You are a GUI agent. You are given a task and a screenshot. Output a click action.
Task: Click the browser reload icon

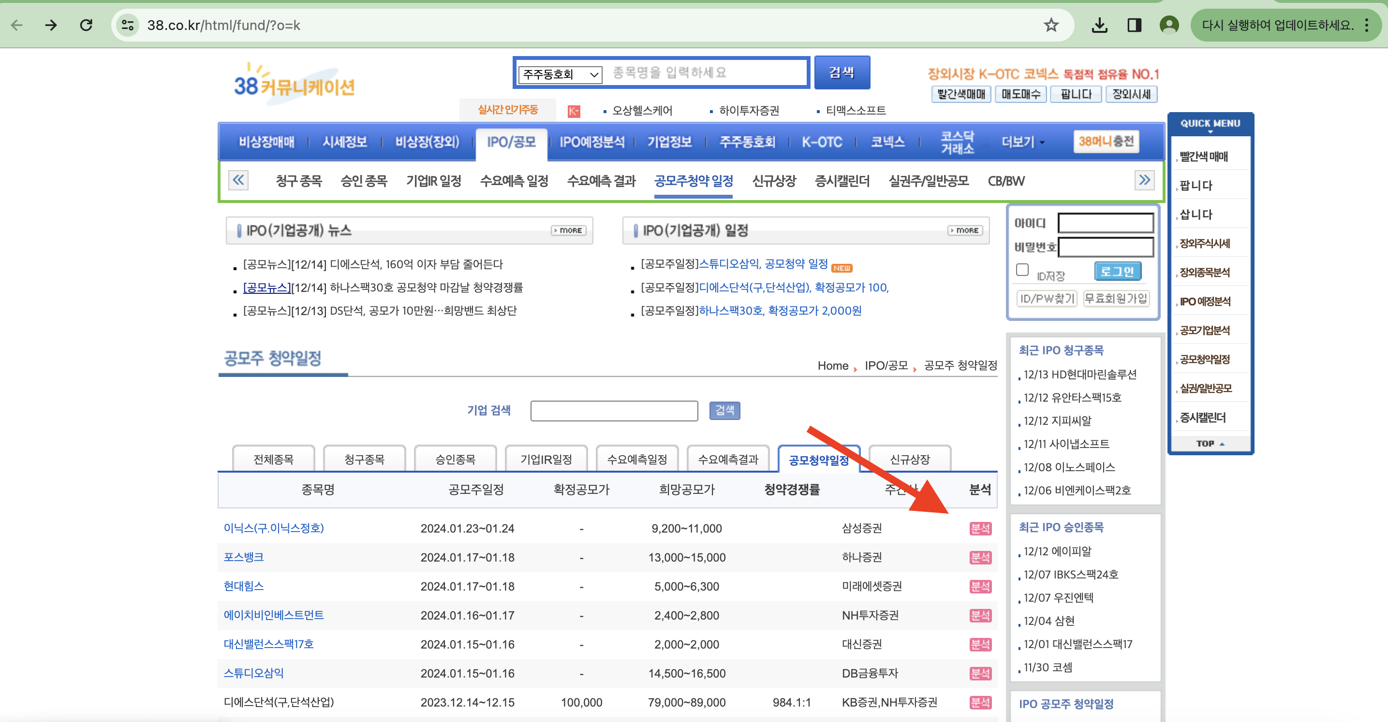[x=86, y=25]
